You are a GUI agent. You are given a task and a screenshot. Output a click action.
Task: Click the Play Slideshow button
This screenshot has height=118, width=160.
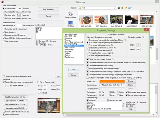point(49,10)
